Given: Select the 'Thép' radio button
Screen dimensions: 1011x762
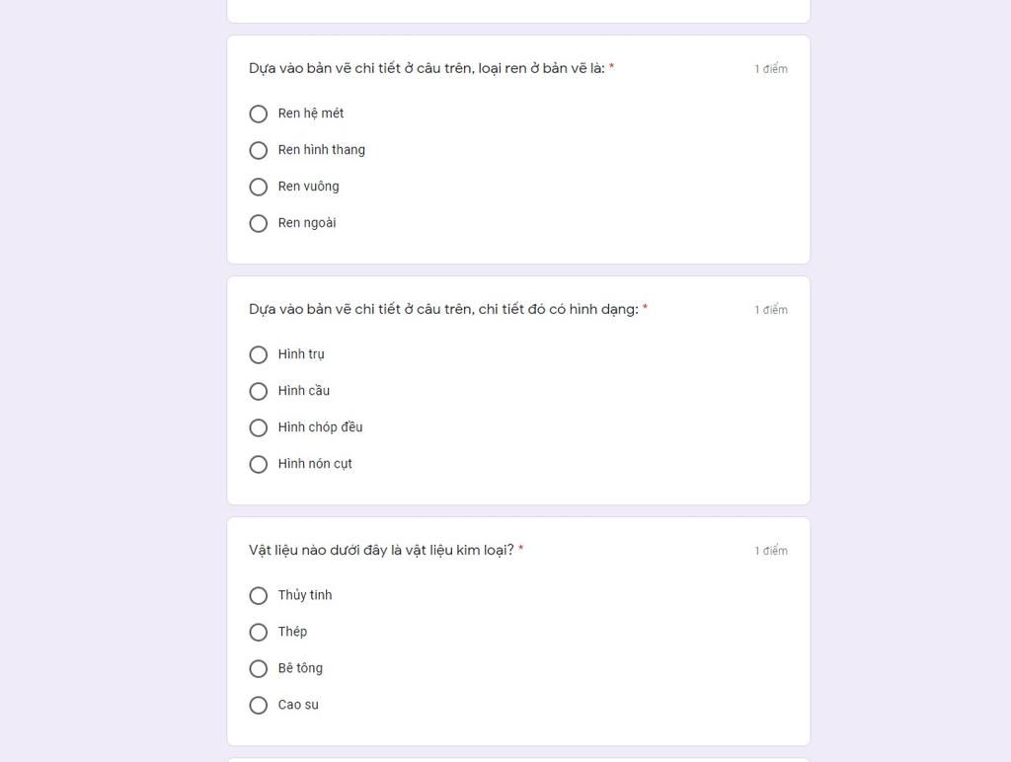Looking at the screenshot, I should click(x=258, y=633).
